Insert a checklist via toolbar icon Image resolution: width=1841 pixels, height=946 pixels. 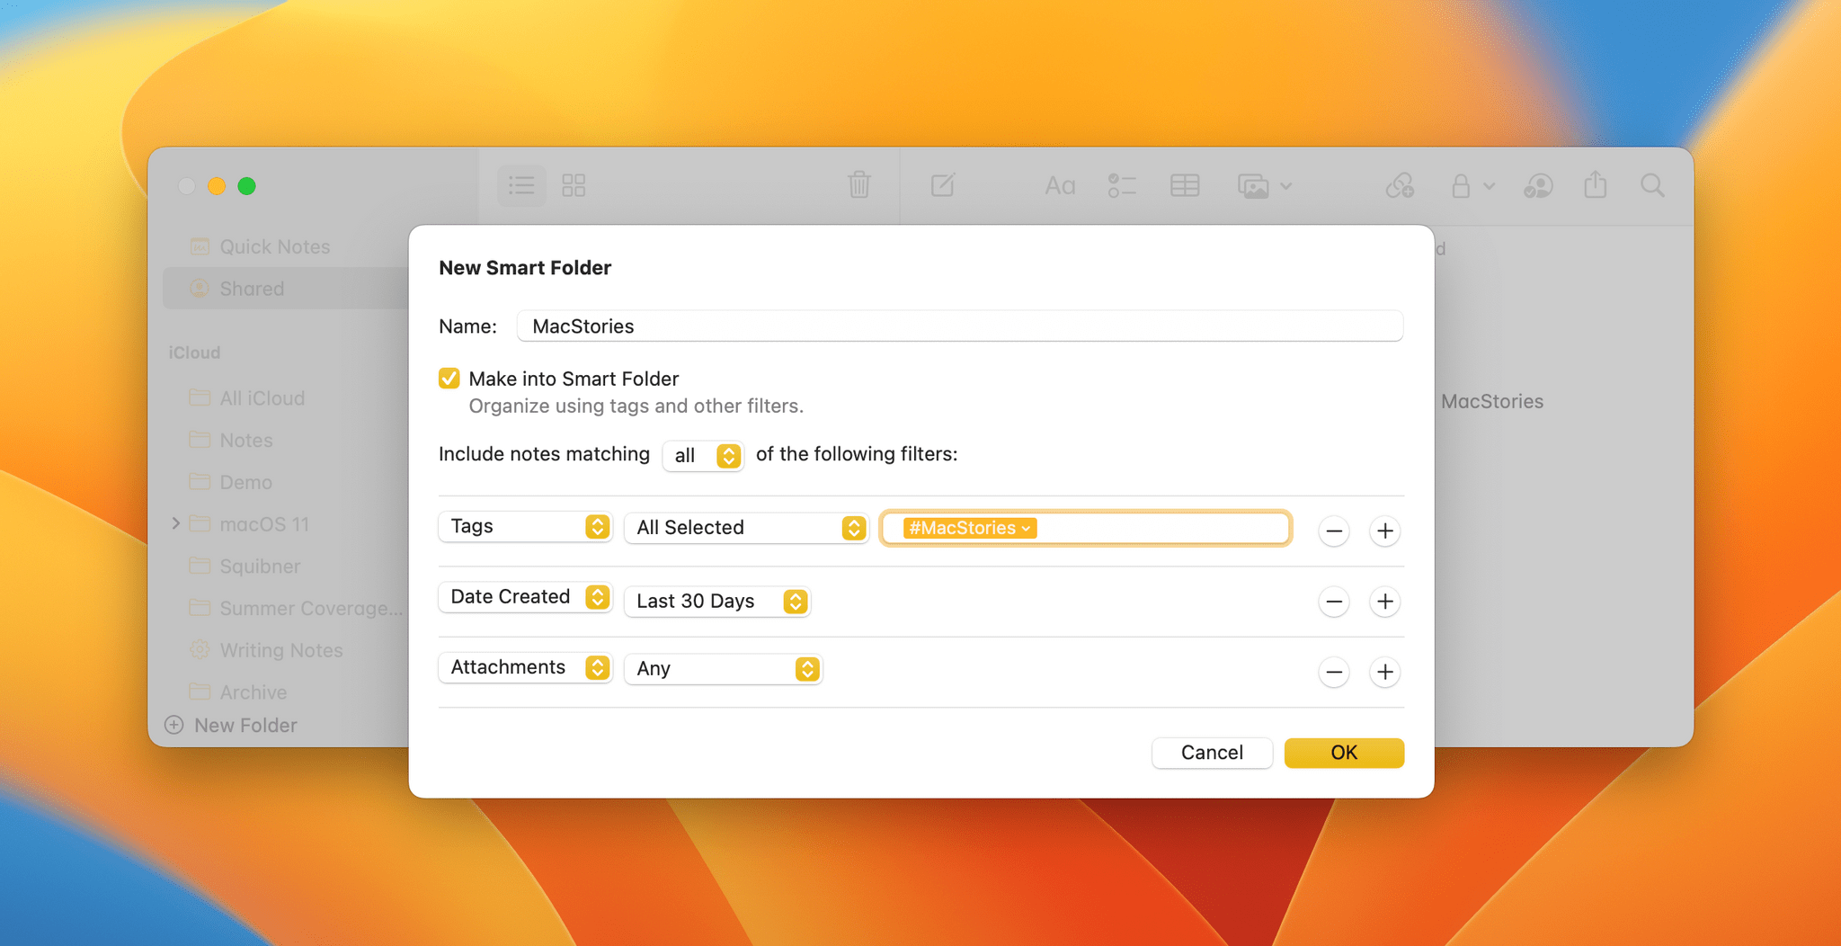[1122, 186]
